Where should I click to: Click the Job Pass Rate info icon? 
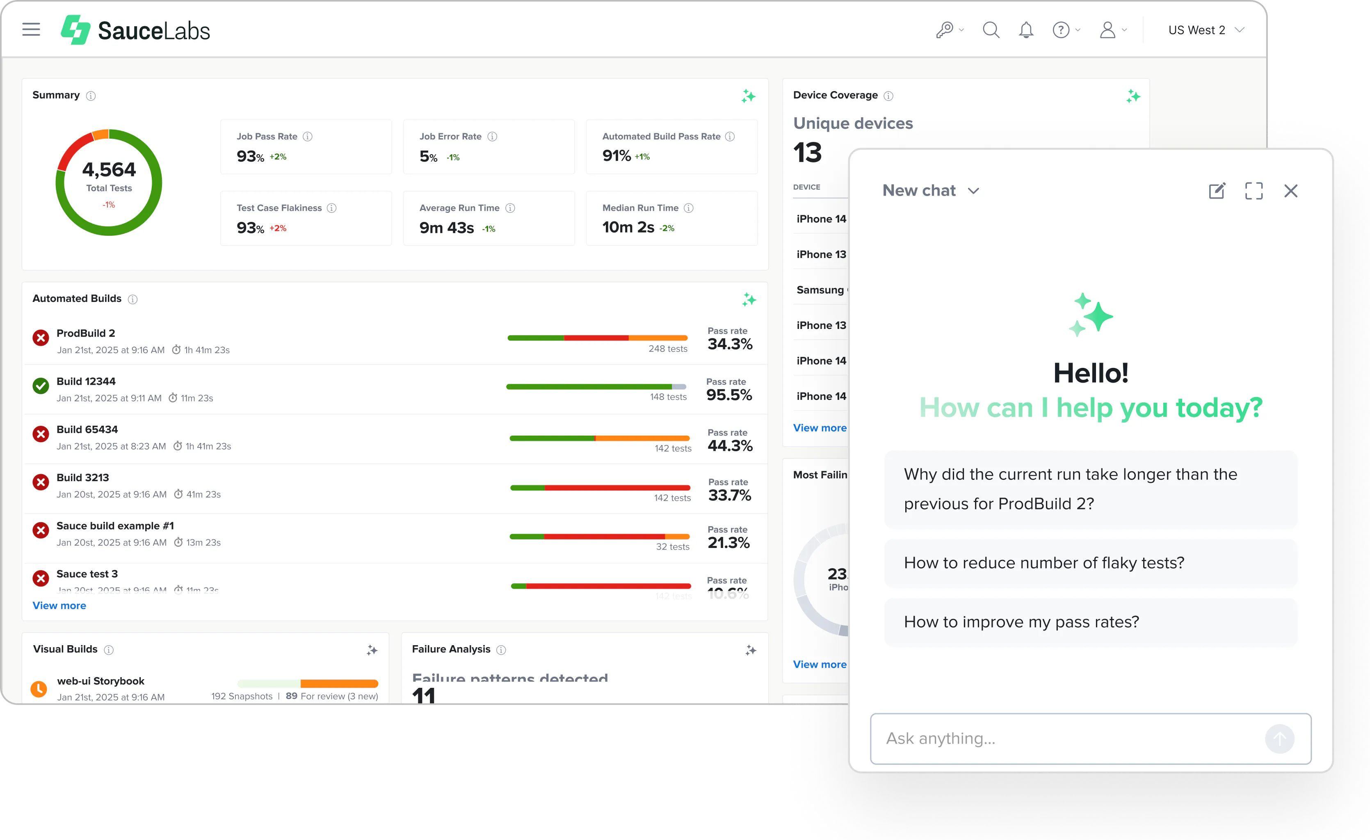tap(308, 136)
